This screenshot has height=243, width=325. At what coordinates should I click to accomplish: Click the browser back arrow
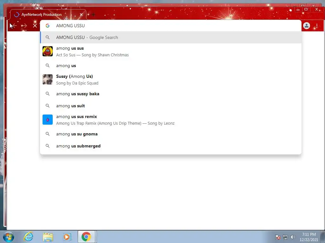pos(14,26)
